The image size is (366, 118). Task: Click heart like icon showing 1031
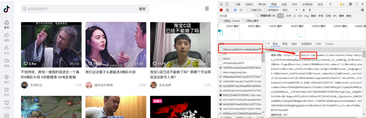tap(90, 64)
